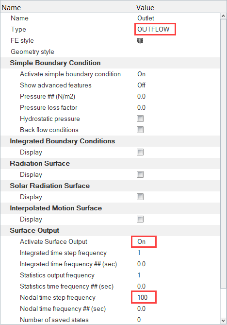This screenshot has height=325, width=227.
Task: Click the FE style mesh cube icon
Action: coord(140,41)
